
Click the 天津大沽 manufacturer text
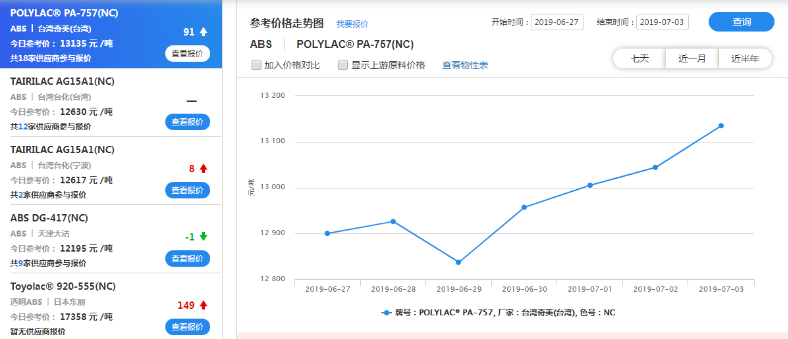(x=54, y=233)
